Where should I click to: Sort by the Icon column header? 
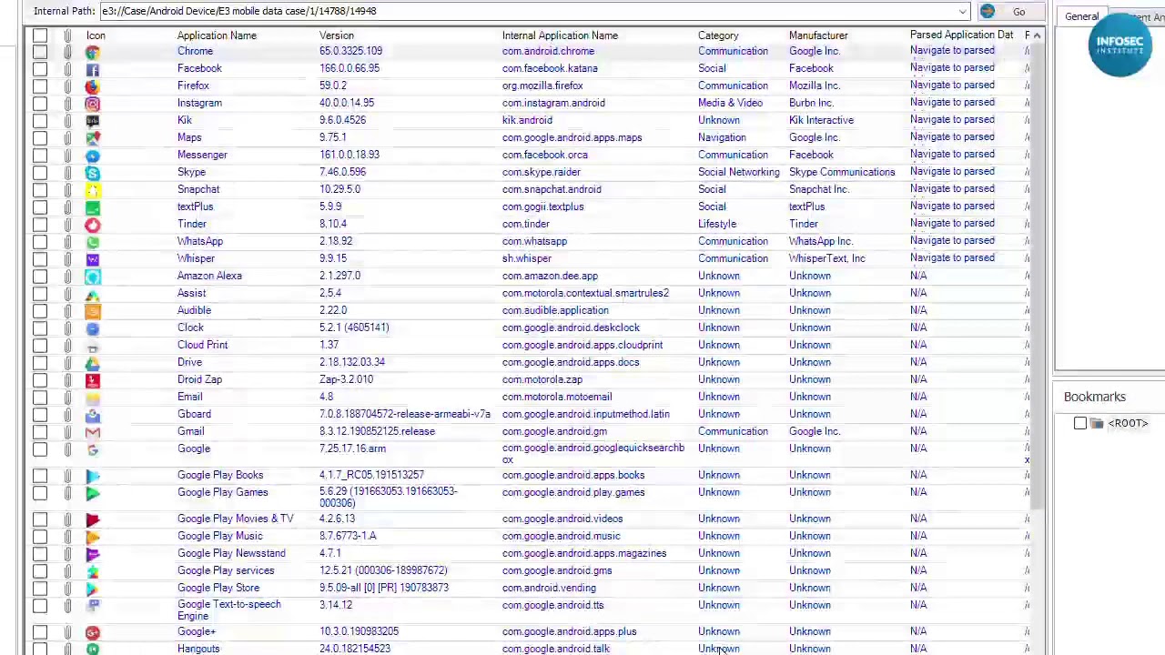pyautogui.click(x=96, y=35)
